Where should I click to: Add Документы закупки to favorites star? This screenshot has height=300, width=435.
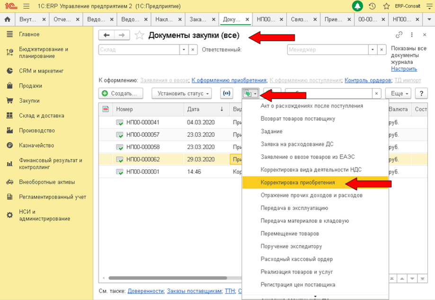139,35
